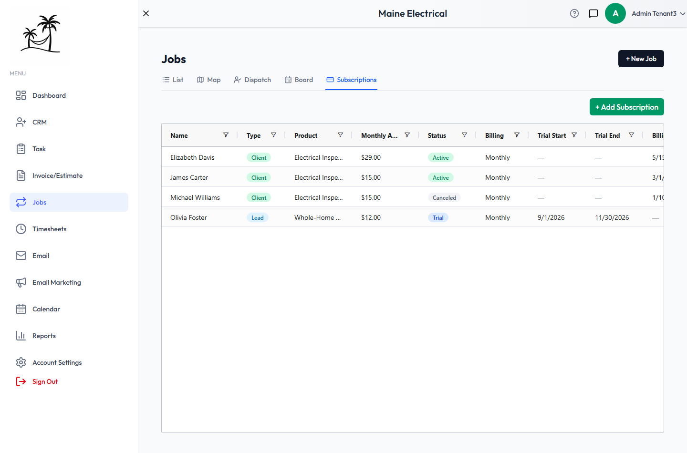Open Email Marketing in the sidebar
The width and height of the screenshot is (687, 453).
pos(69,282)
